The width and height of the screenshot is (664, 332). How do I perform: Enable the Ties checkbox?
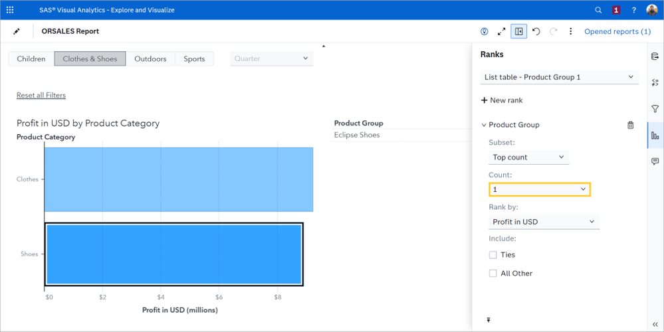click(493, 255)
